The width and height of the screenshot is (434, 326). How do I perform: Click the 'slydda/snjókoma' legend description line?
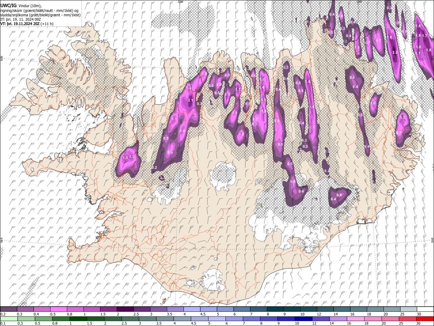(x=40, y=15)
